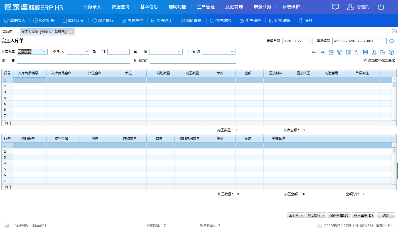
Task: Open 生产模板 shortcut in toolbar
Action: 250,21
